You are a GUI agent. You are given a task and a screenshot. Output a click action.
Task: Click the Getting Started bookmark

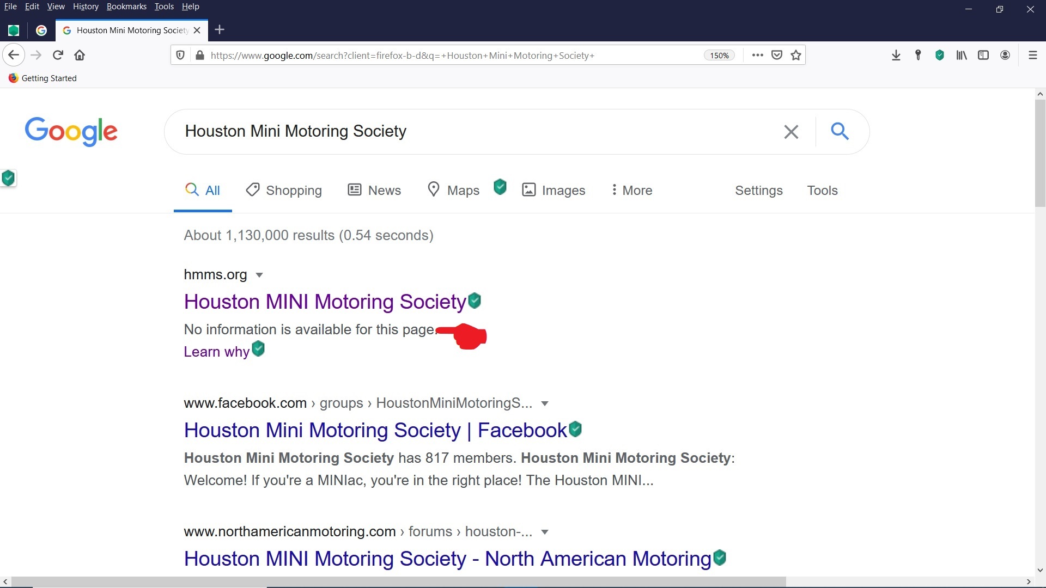tap(43, 78)
